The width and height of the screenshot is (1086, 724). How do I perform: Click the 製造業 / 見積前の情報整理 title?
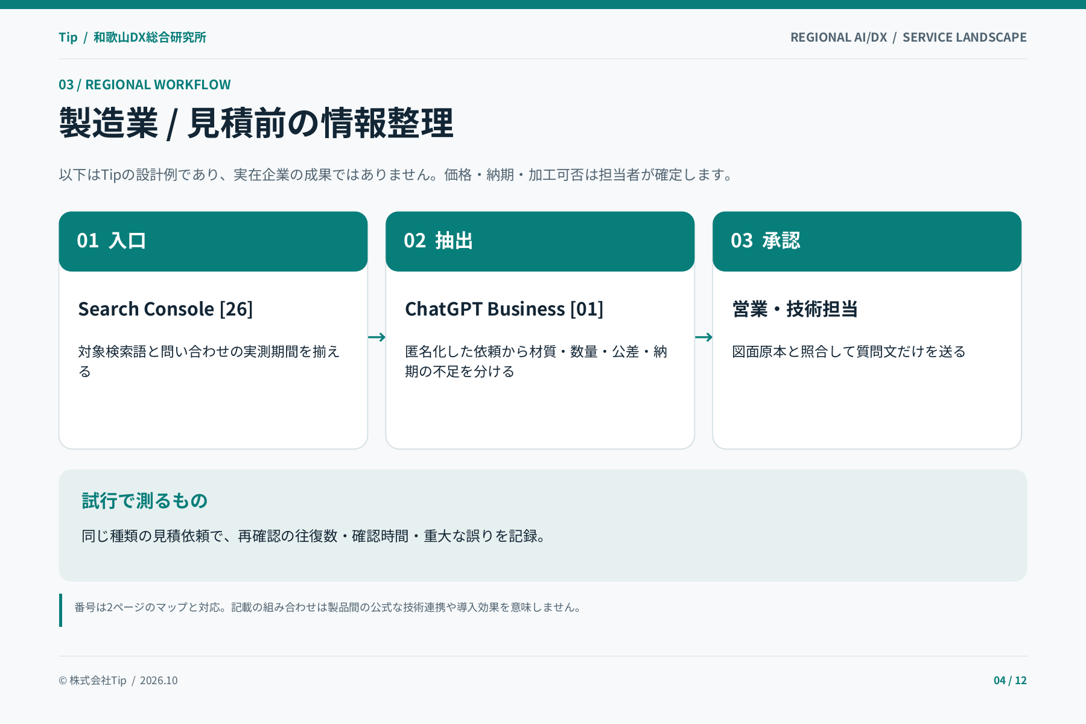256,123
